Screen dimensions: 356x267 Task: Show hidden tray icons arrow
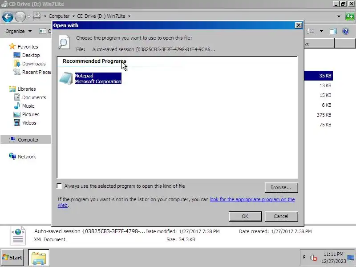(x=304, y=257)
